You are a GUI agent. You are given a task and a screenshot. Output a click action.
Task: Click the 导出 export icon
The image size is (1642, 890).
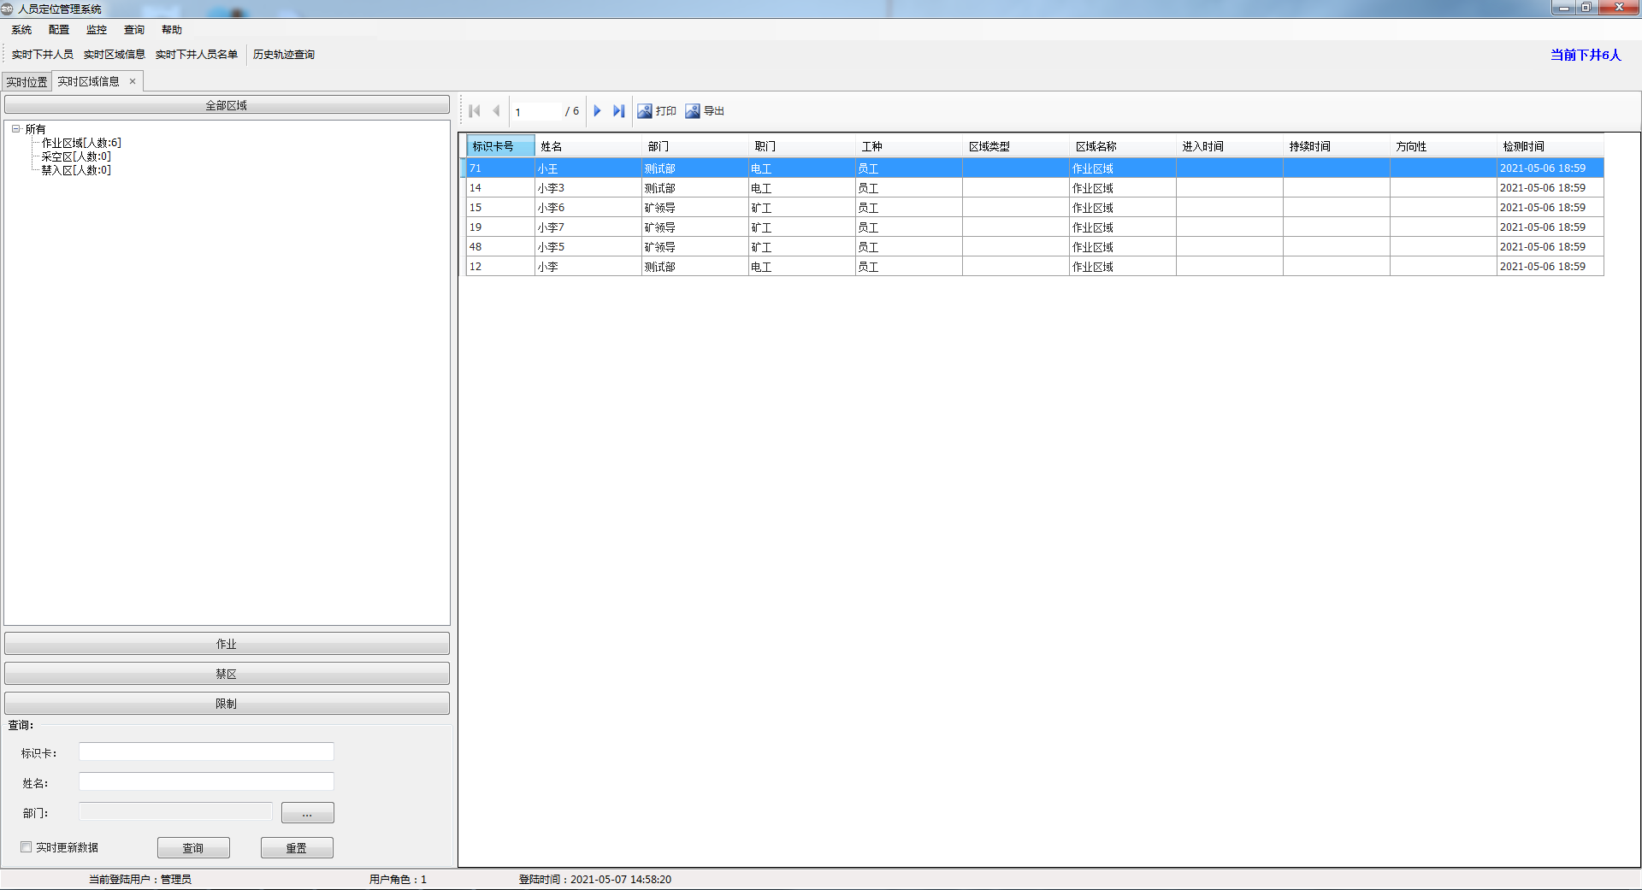(x=693, y=111)
